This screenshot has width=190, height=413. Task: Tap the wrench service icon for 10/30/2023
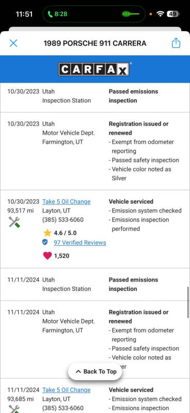tap(14, 223)
